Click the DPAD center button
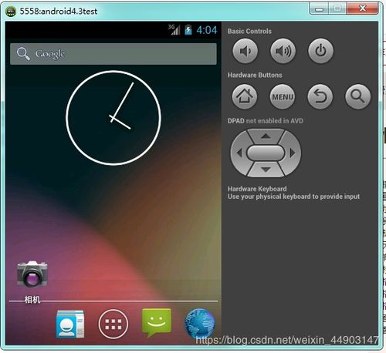386x353 pixels. coord(266,153)
